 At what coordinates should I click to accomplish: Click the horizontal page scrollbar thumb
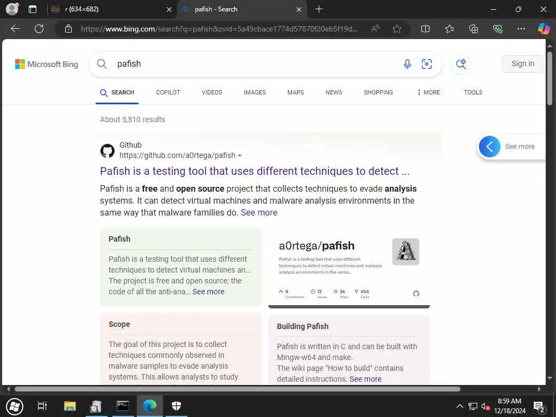237,389
